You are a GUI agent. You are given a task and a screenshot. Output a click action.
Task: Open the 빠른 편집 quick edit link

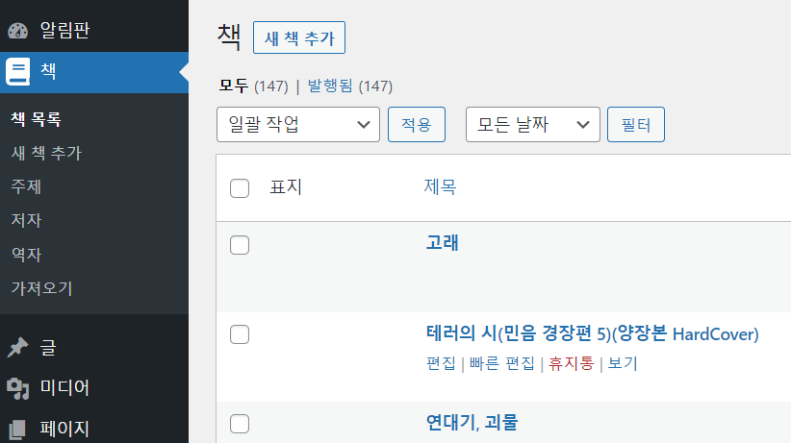501,363
